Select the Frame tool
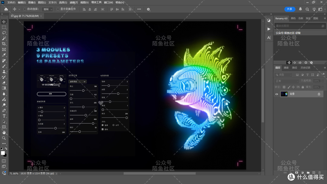The image size is (327, 184). click(x=4, y=49)
